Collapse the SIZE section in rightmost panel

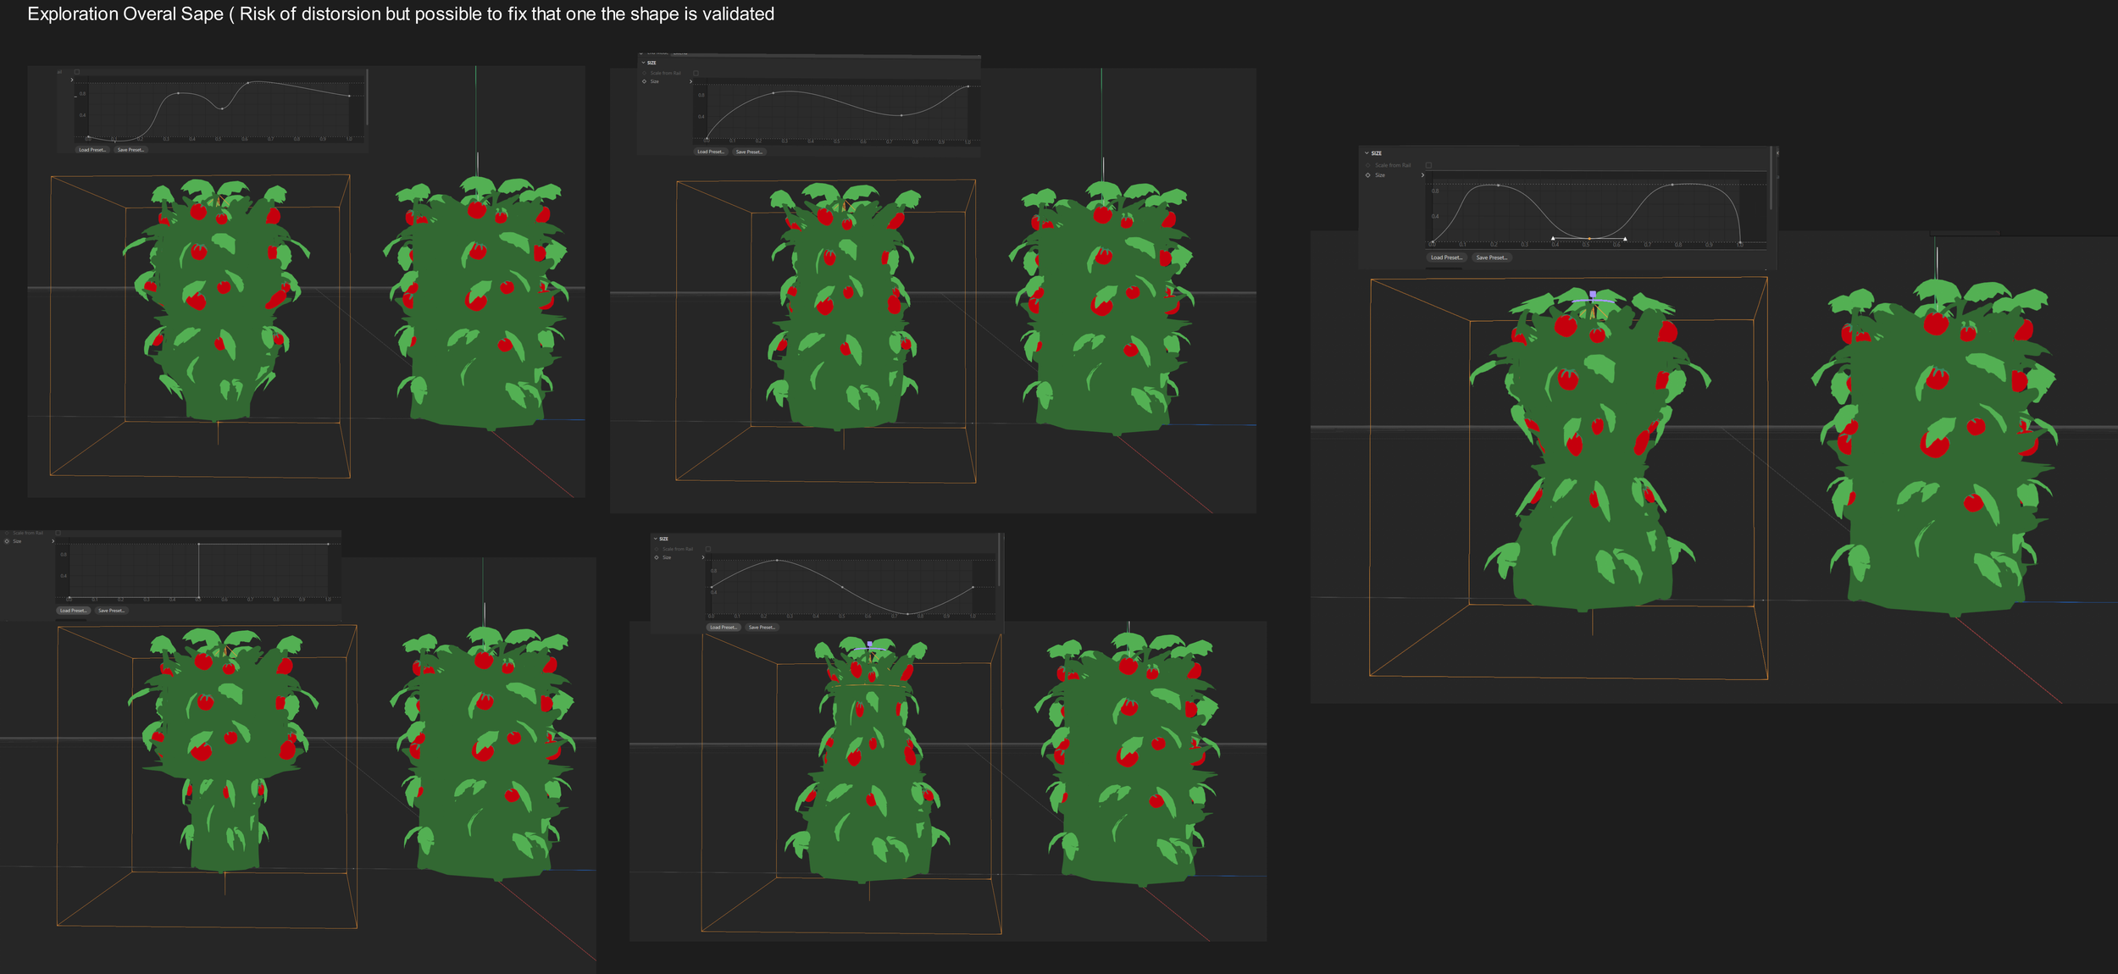point(1367,153)
